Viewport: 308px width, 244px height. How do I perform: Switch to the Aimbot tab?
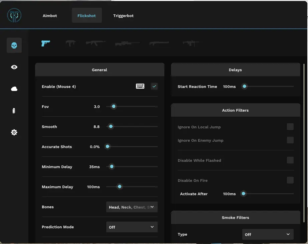coord(50,15)
